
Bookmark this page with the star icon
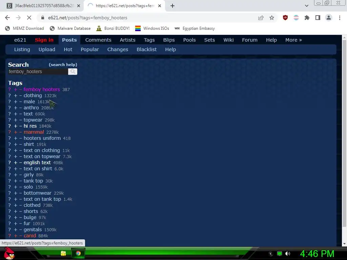pyautogui.click(x=272, y=18)
